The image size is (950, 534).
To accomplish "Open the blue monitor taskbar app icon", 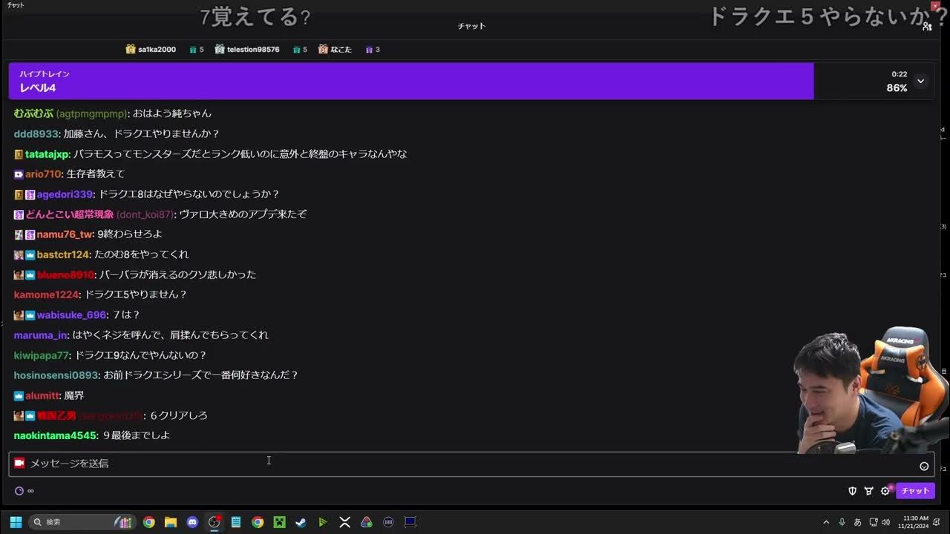I will click(x=410, y=522).
